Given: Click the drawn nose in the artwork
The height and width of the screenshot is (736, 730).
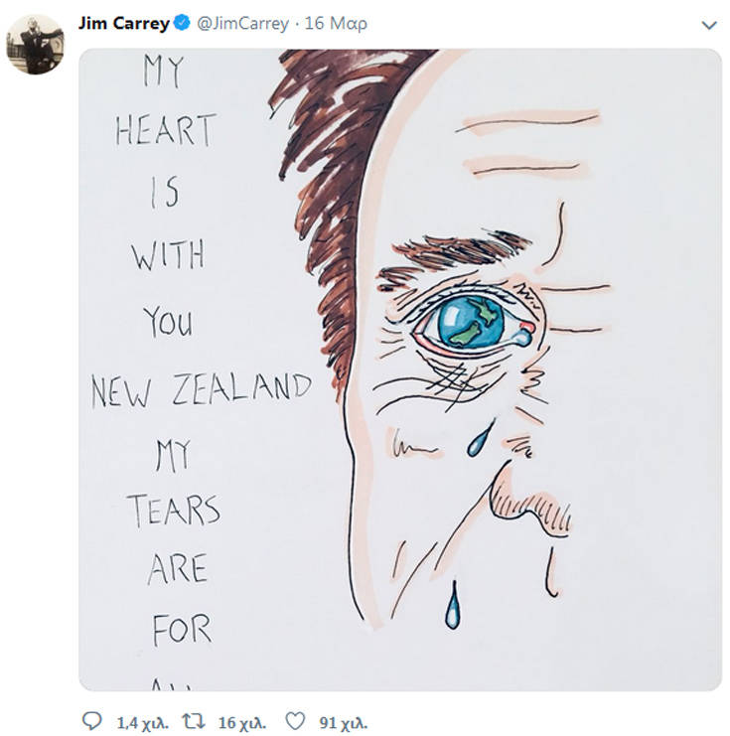Looking at the screenshot, I should click(x=531, y=502).
